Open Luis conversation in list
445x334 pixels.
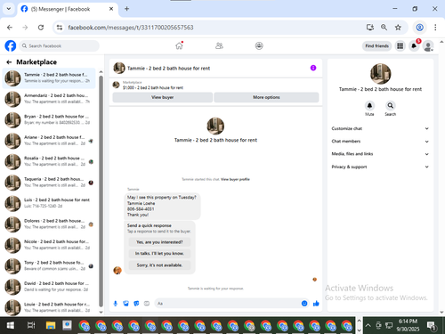pyautogui.click(x=49, y=203)
